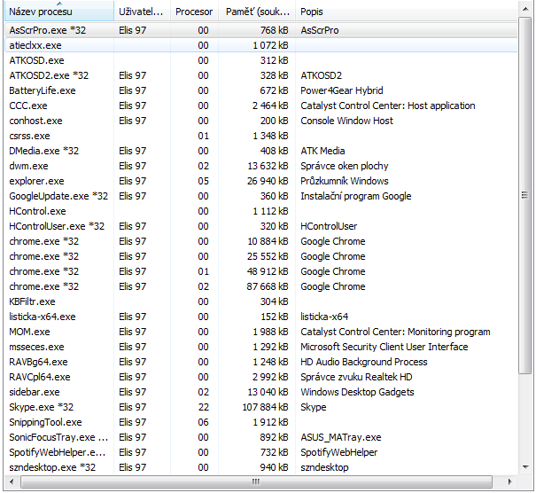Select the chrome.exe process using 87 668 kB
536x493 pixels.
tap(44, 286)
